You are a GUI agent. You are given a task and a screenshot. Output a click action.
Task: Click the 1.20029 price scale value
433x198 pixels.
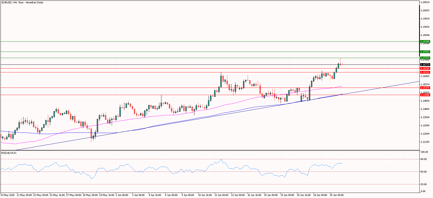[x=425, y=11]
